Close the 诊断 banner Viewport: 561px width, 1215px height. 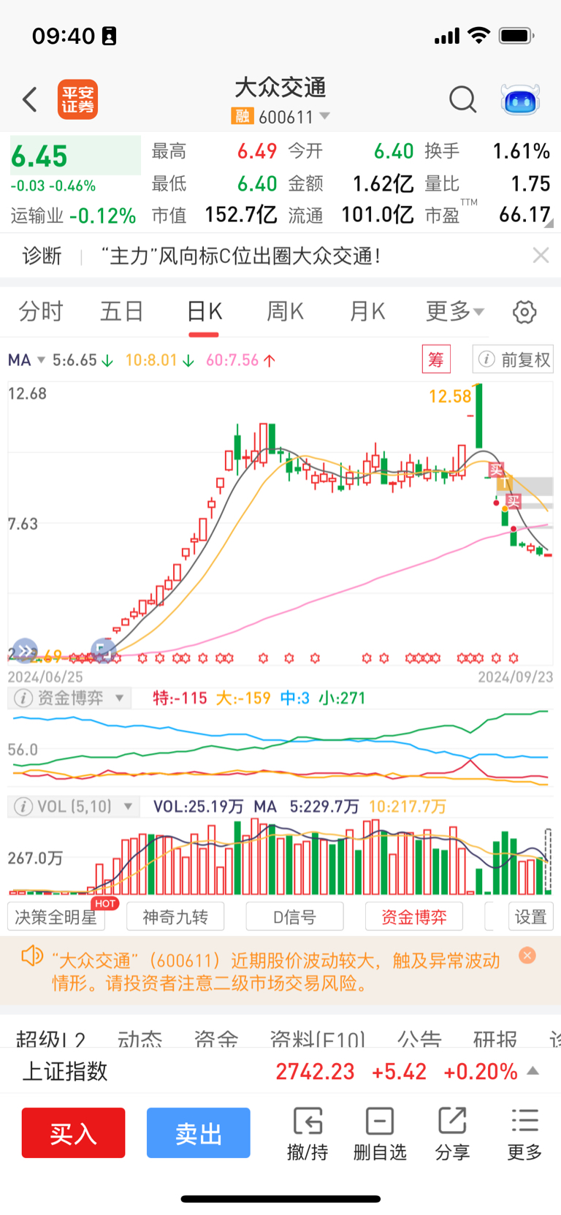pos(541,255)
